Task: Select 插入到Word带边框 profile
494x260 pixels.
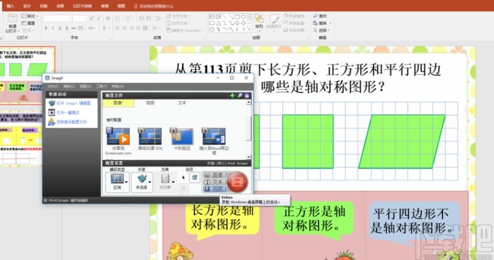Action: [214, 141]
